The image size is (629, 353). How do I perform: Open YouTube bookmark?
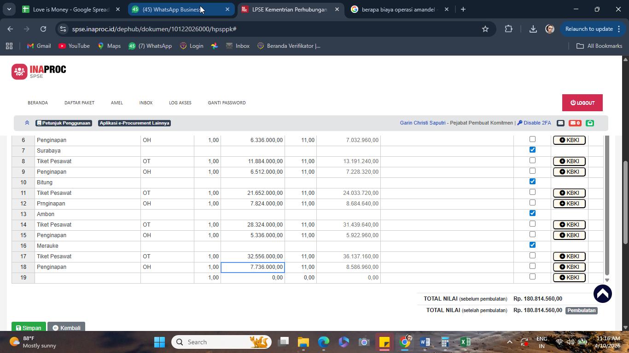click(x=74, y=46)
